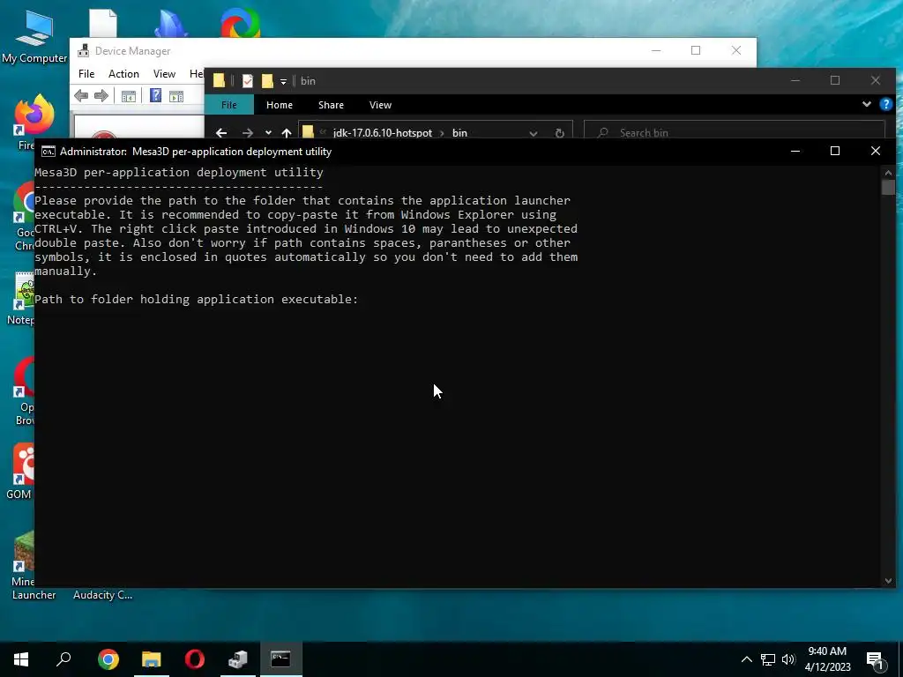Click blue Help icon in Device Manager toolbar
Viewport: 903px width, 677px height.
(155, 95)
